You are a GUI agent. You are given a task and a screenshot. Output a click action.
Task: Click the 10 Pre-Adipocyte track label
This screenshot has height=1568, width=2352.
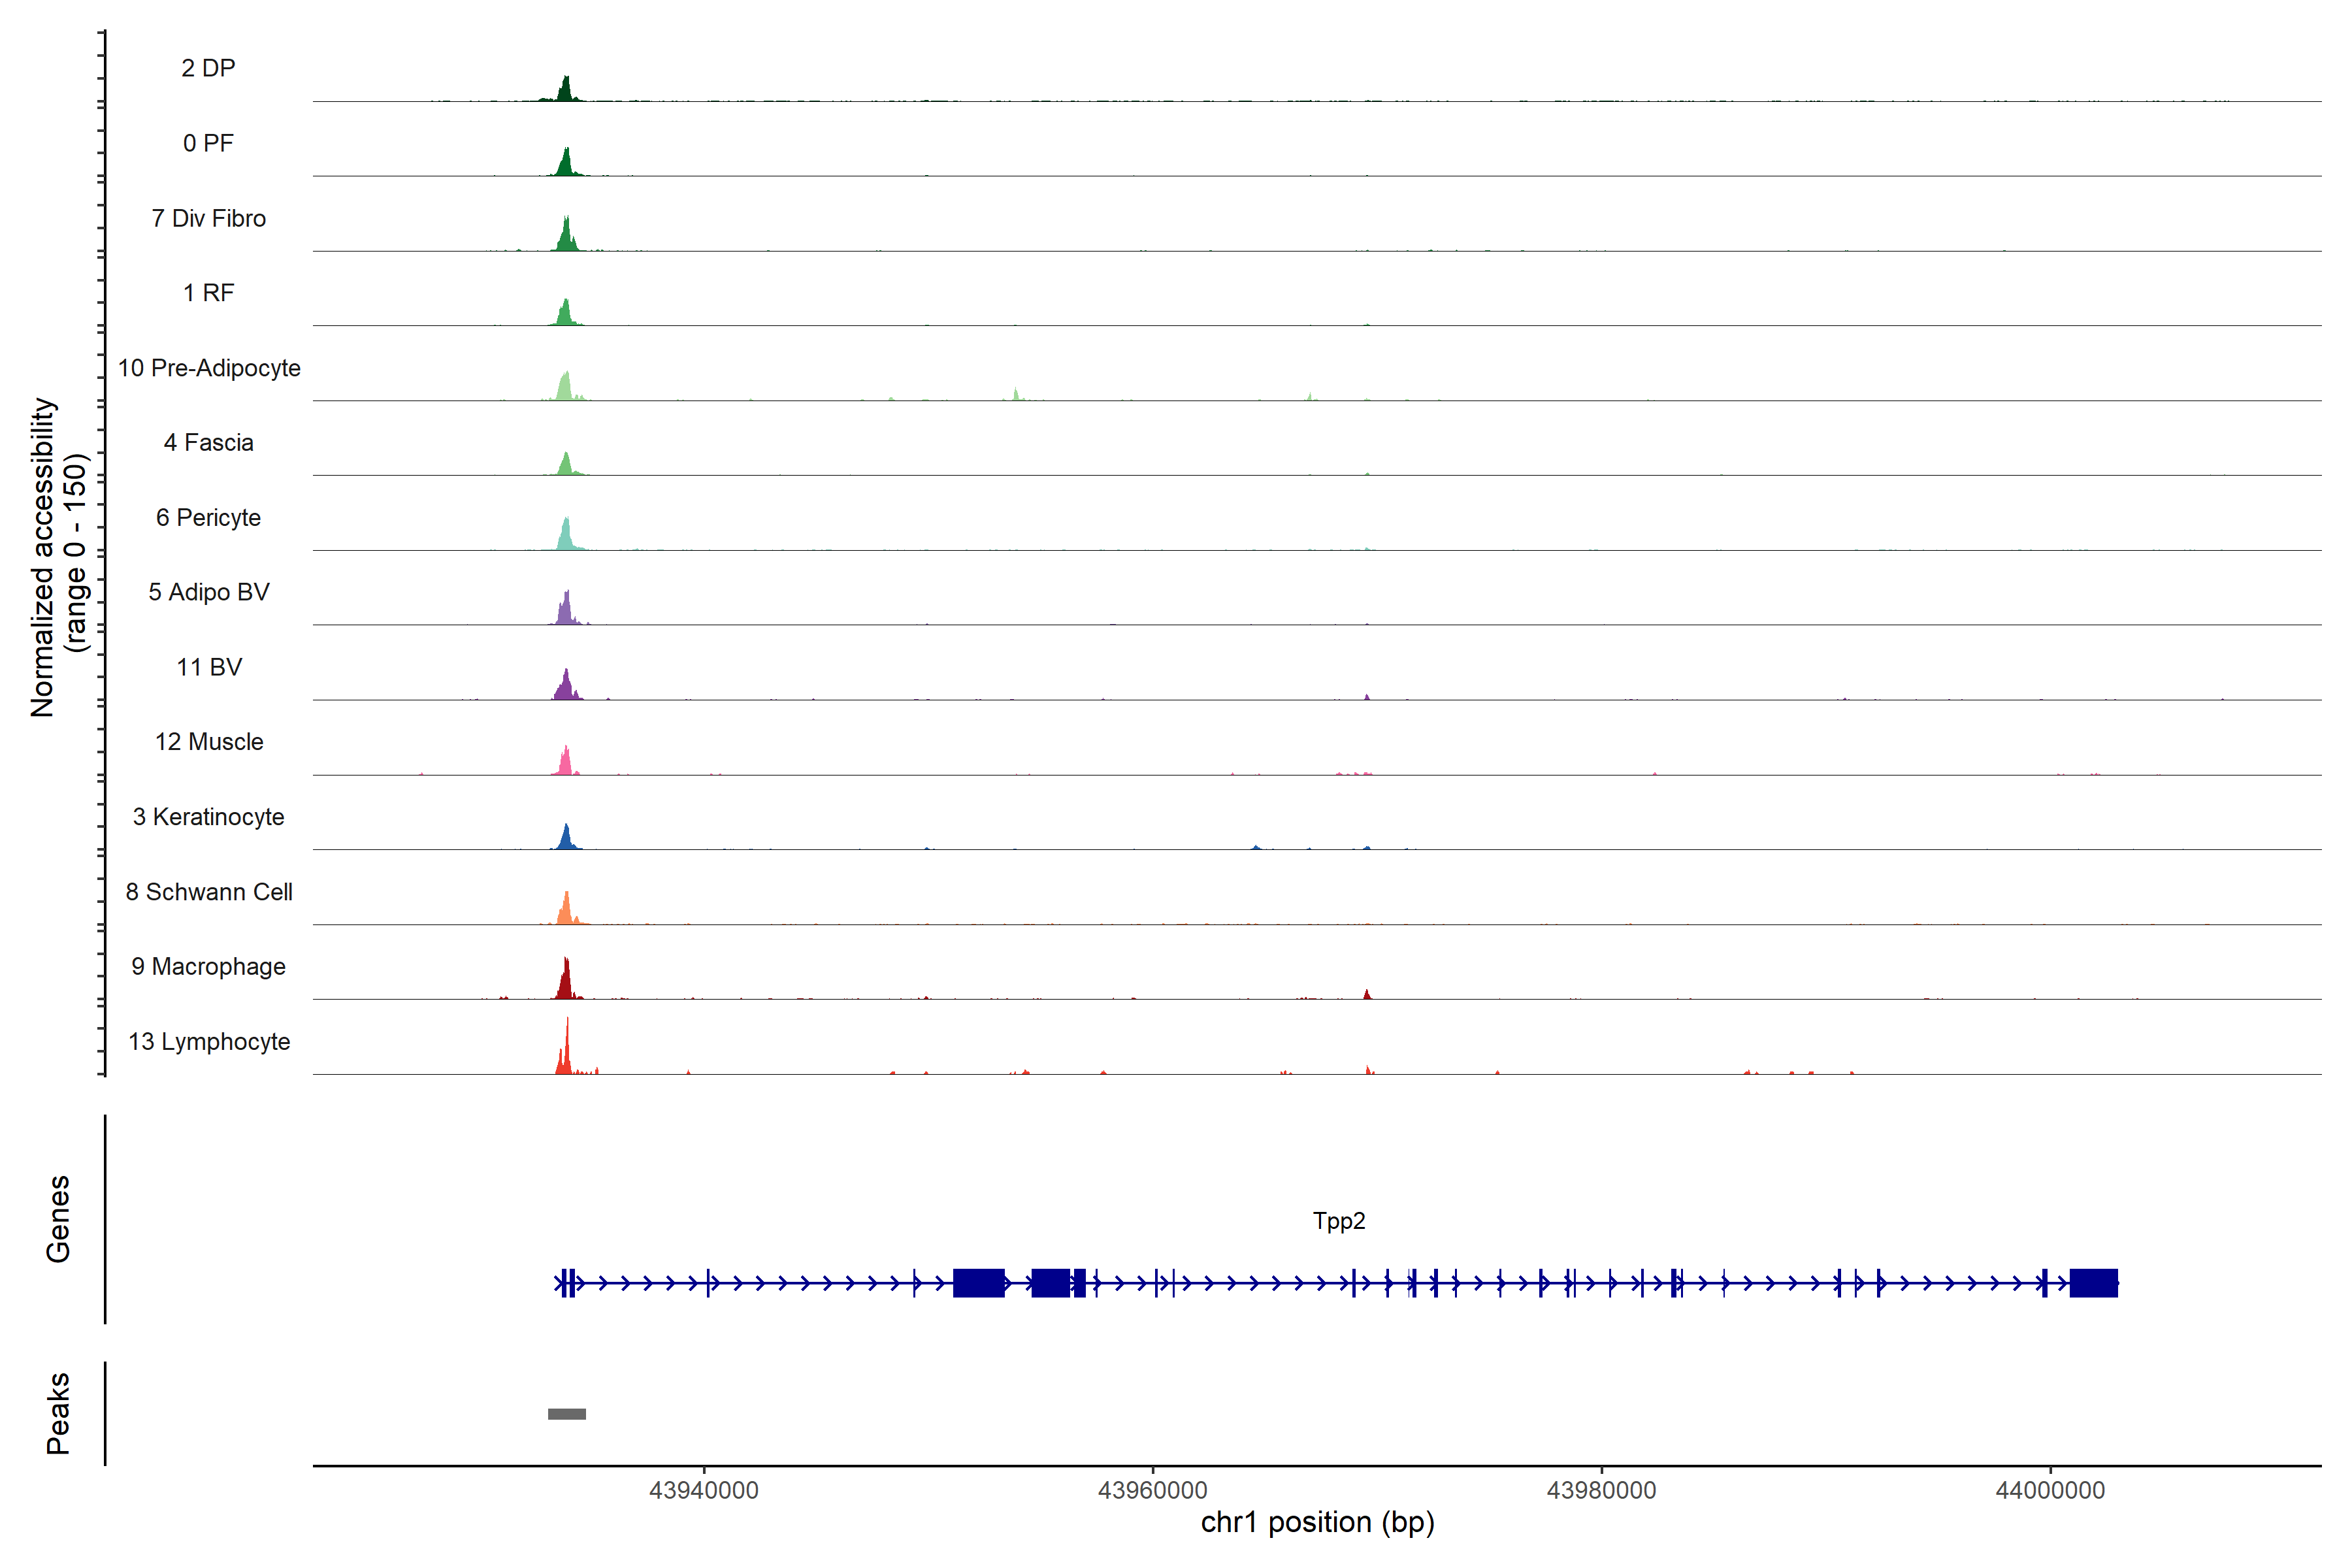pos(208,368)
